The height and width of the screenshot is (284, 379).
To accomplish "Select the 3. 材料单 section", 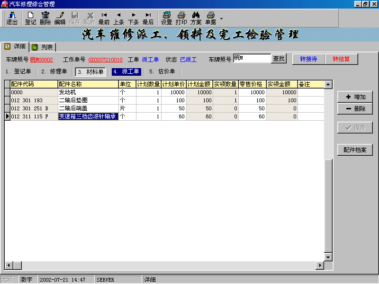I will click(90, 72).
